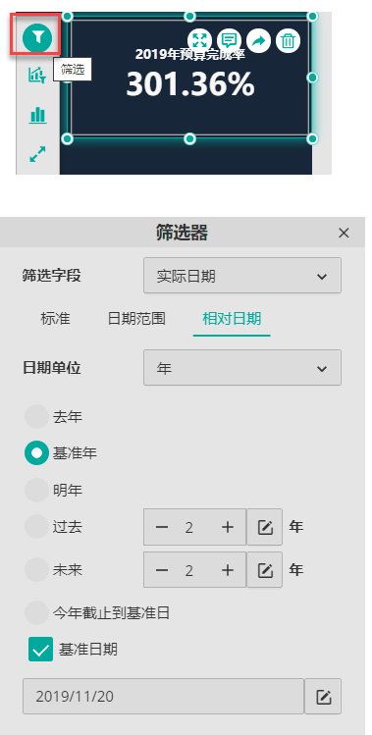Select the 明年 radio option
This screenshot has height=735, width=372.
click(x=36, y=491)
